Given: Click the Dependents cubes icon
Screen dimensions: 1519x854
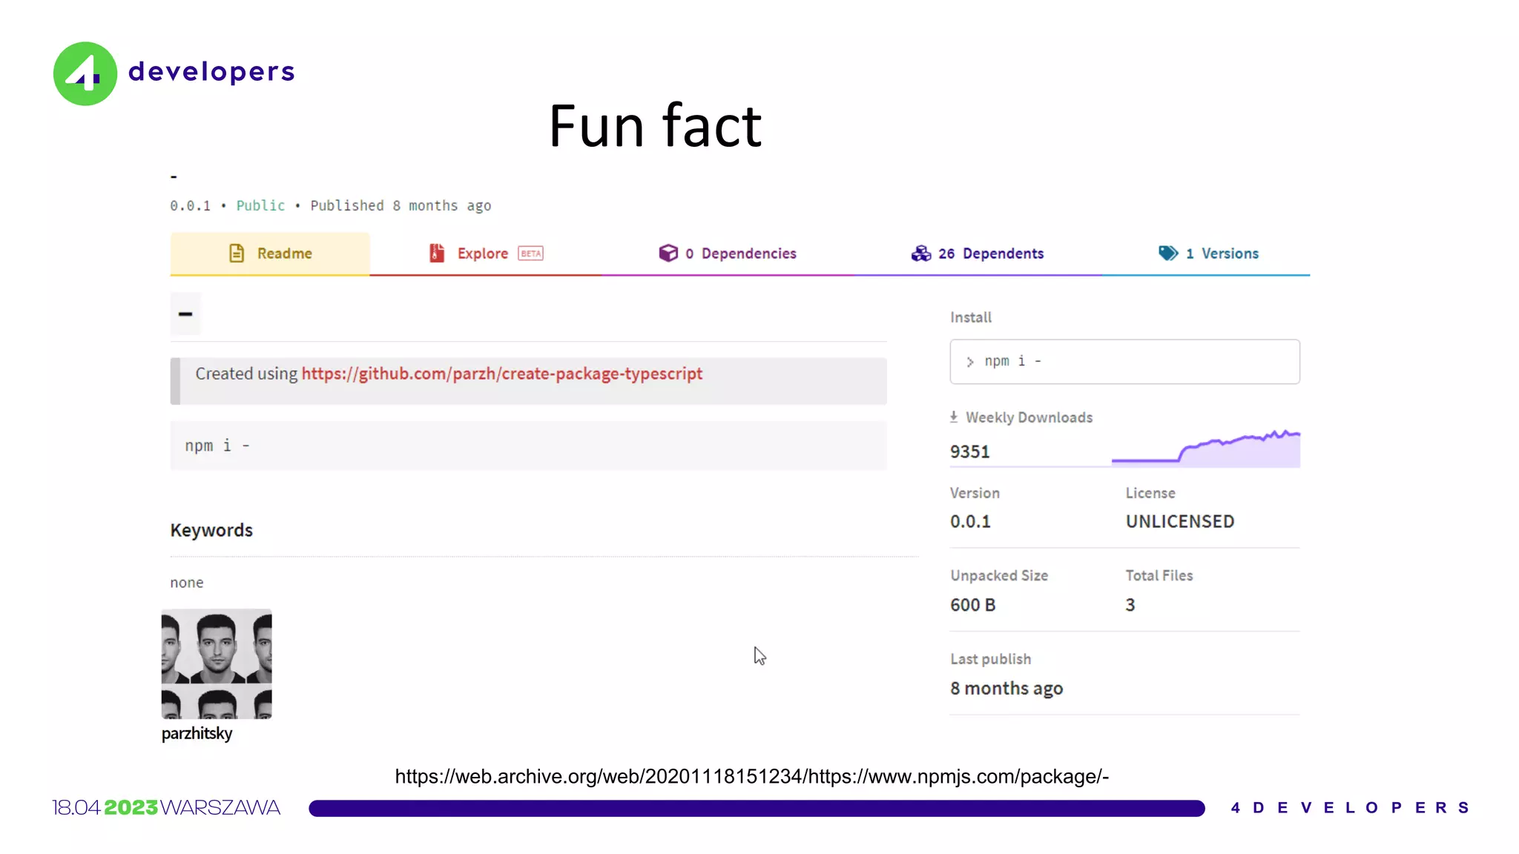Looking at the screenshot, I should pos(921,254).
